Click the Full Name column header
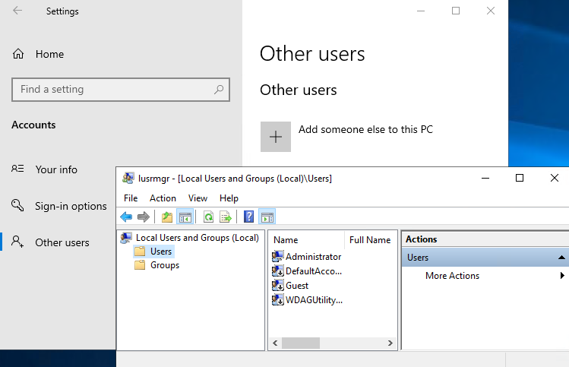569x367 pixels. (370, 240)
